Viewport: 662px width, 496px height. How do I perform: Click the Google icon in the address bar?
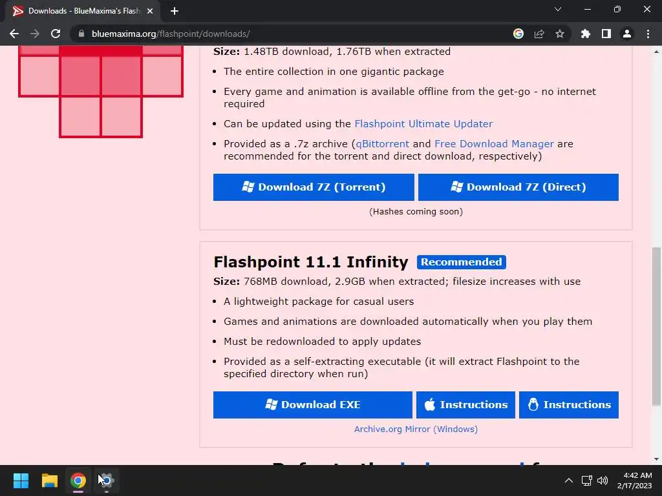click(x=518, y=34)
